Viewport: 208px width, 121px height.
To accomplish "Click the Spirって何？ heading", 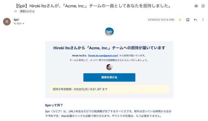I will tap(54, 105).
